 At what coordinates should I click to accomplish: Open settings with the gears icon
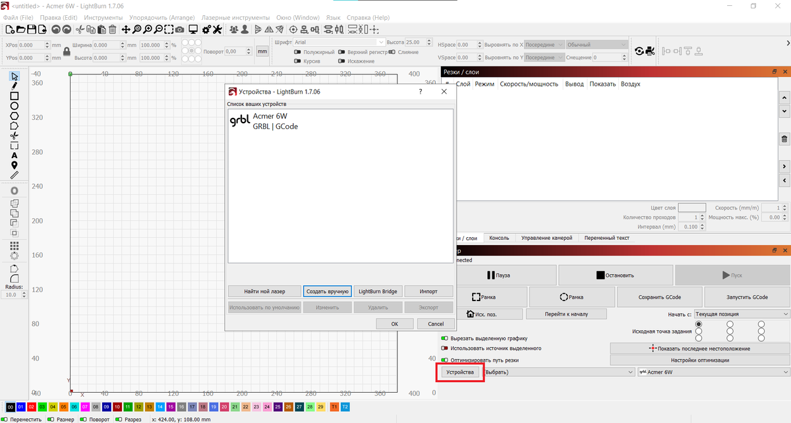coord(206,29)
